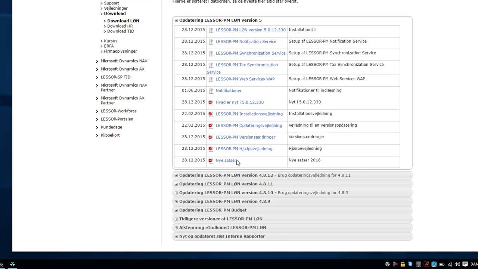The image size is (478, 269).
Task: Open Kursus in sidebar menu
Action: (111, 41)
